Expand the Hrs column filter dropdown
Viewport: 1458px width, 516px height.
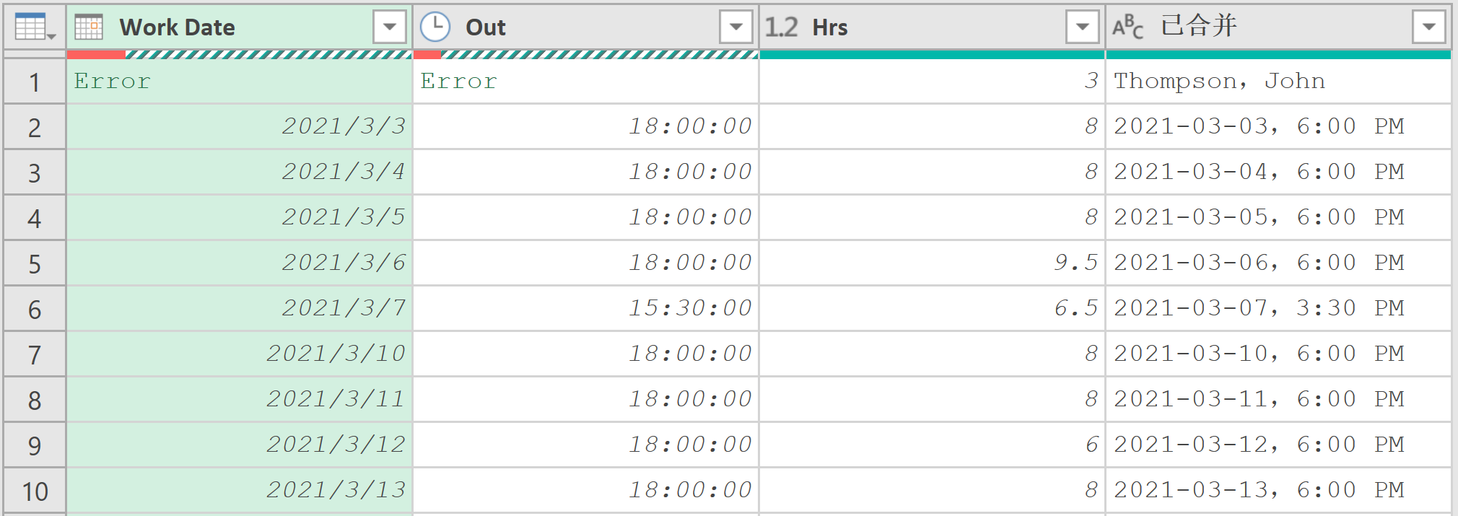point(1083,27)
